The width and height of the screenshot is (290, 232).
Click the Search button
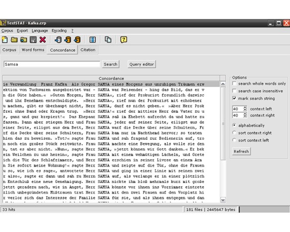coord(110,64)
